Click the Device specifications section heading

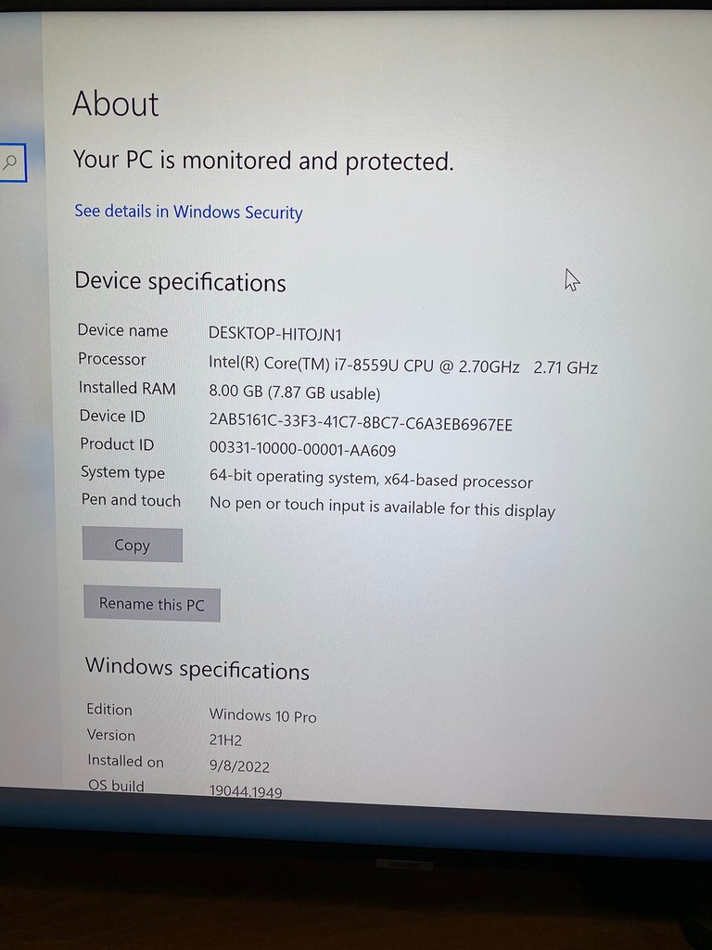pyautogui.click(x=181, y=282)
